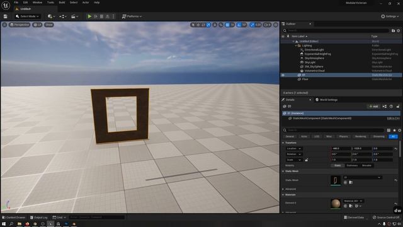The height and width of the screenshot is (227, 403).
Task: Open editor Settings in the toolbar
Action: 390,16
